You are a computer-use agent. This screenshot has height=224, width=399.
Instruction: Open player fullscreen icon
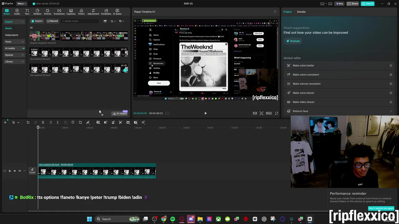pyautogui.click(x=276, y=113)
